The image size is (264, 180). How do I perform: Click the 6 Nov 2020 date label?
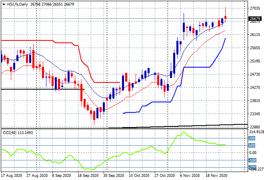pyautogui.click(x=190, y=176)
